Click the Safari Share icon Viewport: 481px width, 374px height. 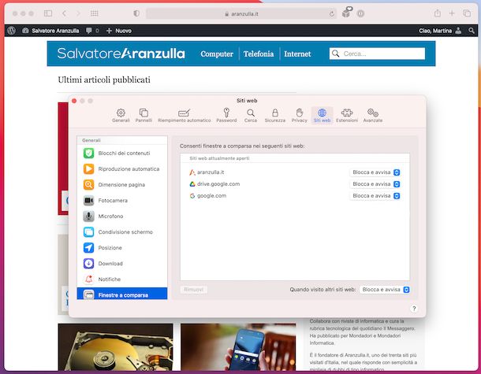click(438, 13)
